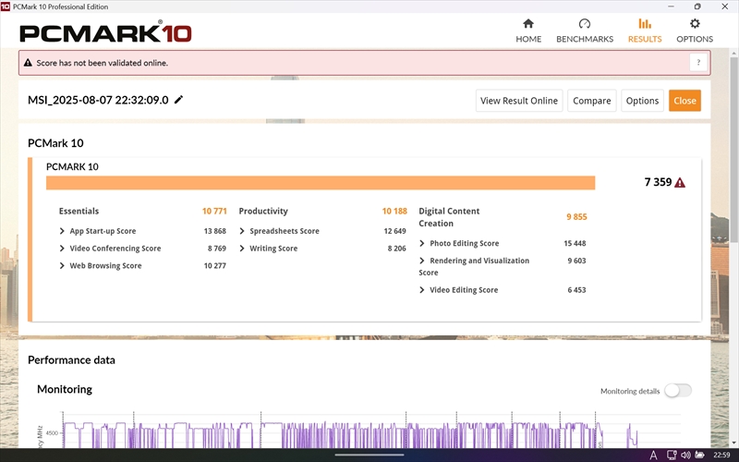Expand App Start-up Score
The width and height of the screenshot is (739, 462).
point(62,231)
